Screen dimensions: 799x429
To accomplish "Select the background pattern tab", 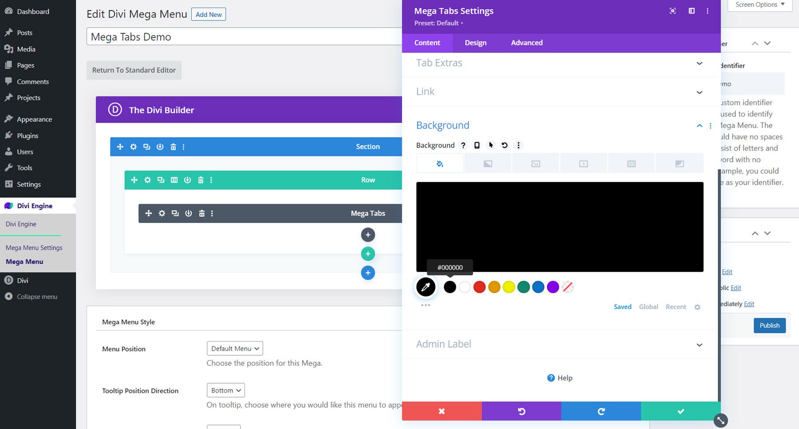I will pyautogui.click(x=632, y=163).
